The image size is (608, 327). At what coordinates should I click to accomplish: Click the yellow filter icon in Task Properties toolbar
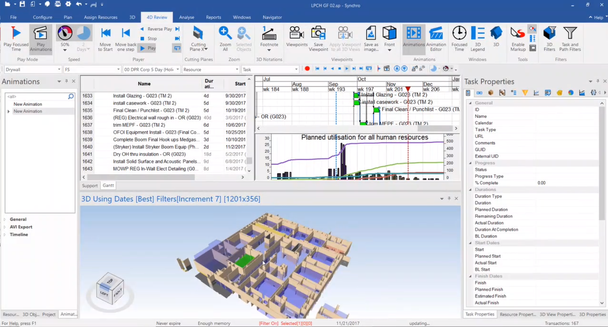tap(525, 93)
